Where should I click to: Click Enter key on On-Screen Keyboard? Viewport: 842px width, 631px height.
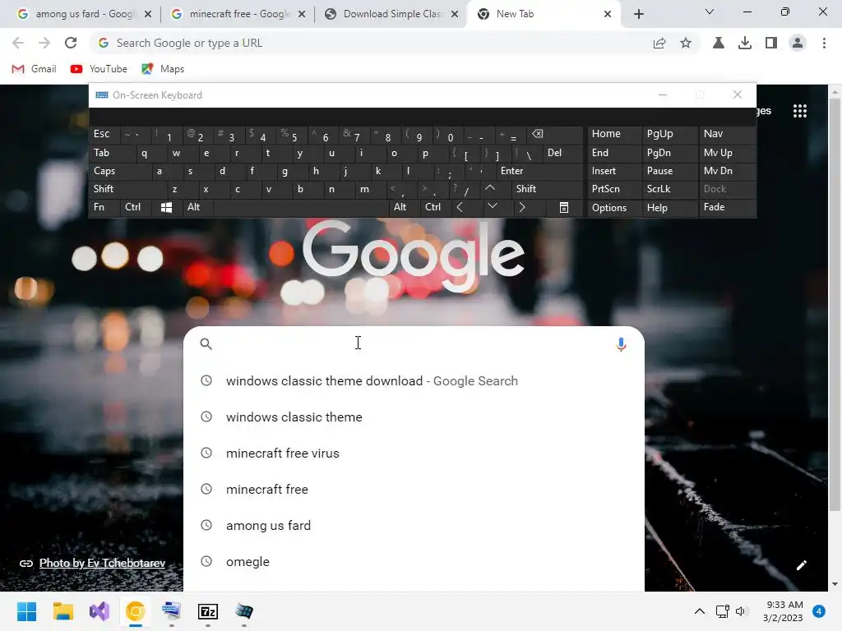coord(539,171)
